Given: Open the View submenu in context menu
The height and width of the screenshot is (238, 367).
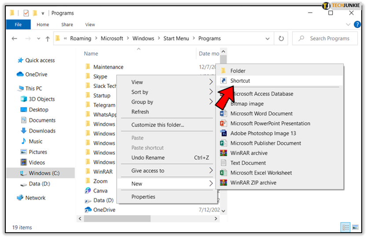Looking at the screenshot, I should [167, 82].
